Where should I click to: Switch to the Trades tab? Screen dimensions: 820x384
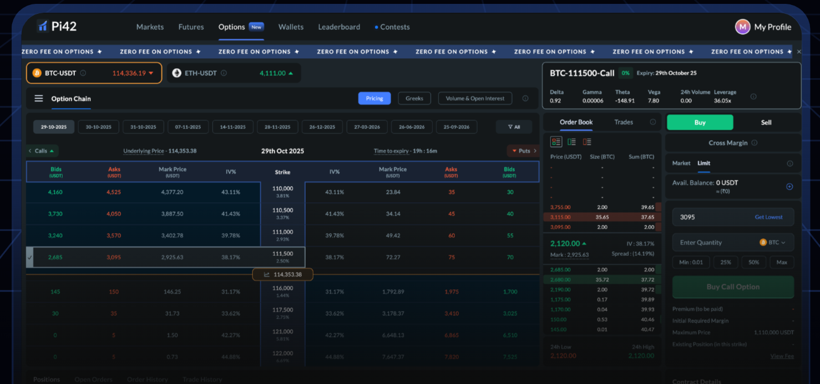coord(624,122)
